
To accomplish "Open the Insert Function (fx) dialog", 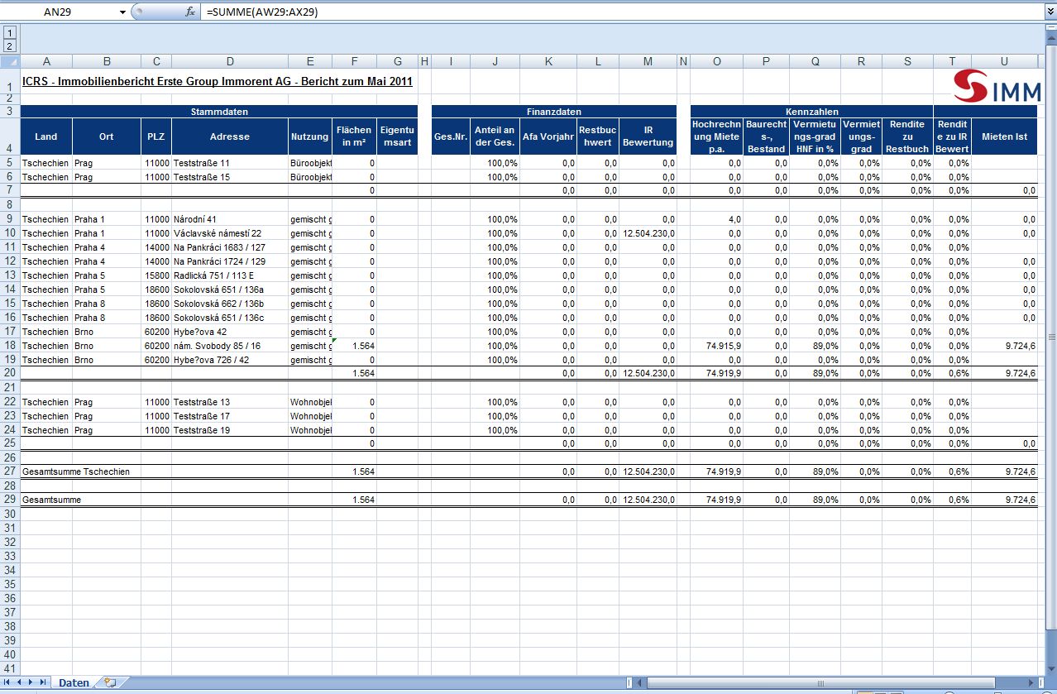I will click(x=190, y=12).
